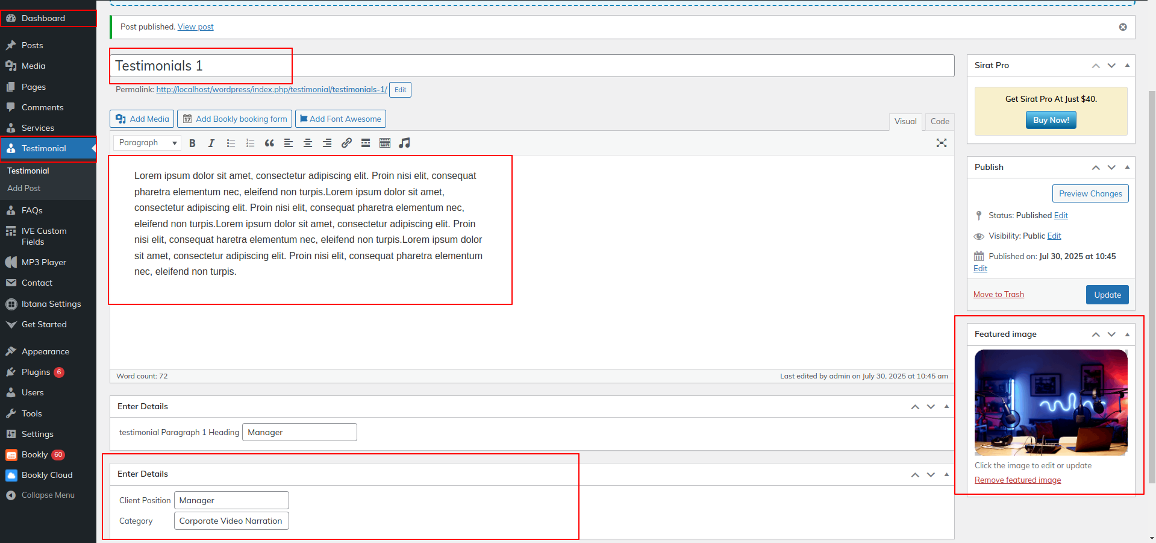
Task: Toggle bold formatting in the editor toolbar
Action: pyautogui.click(x=192, y=143)
